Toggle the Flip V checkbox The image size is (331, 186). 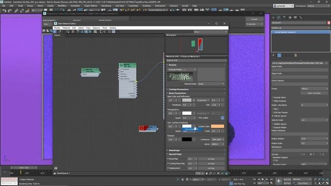point(273,109)
